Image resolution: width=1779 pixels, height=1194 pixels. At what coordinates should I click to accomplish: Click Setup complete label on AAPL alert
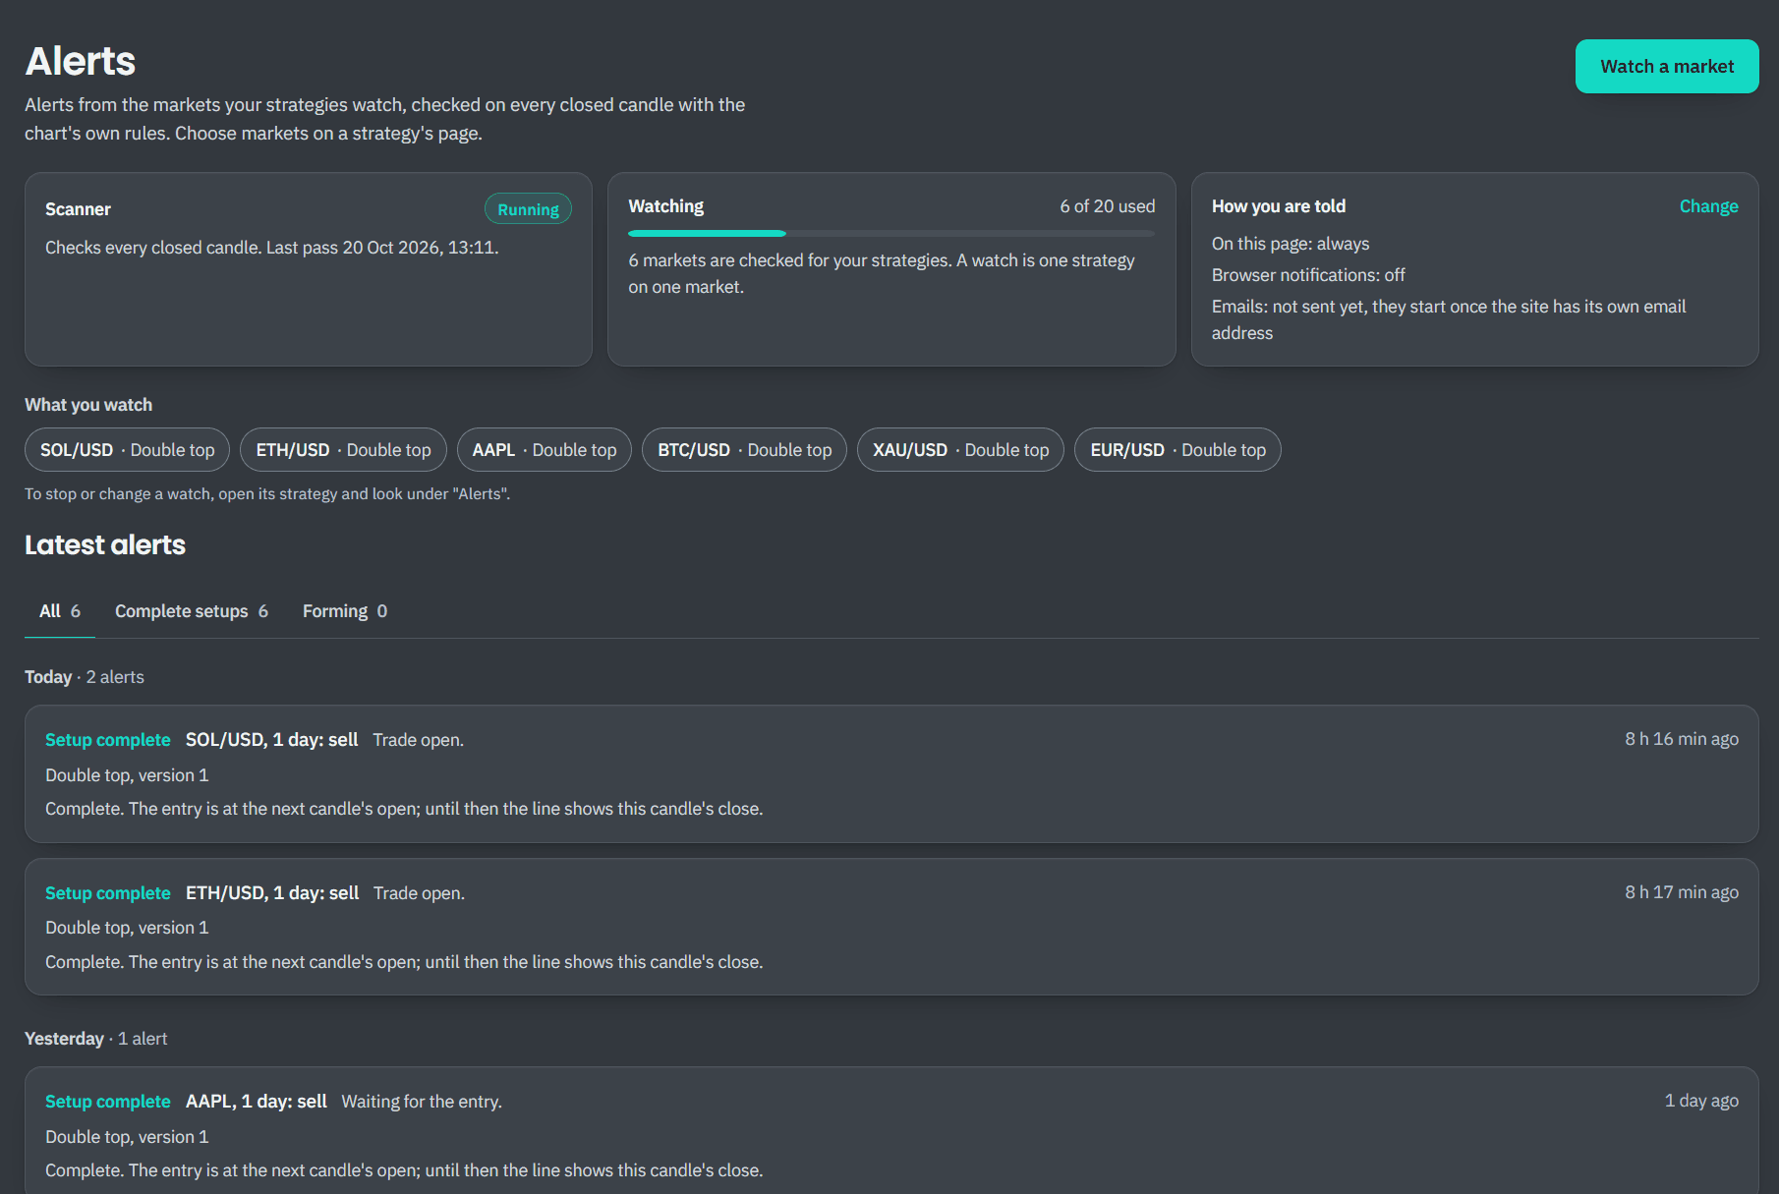pos(108,1102)
